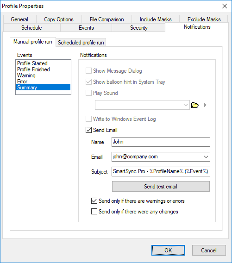Enable the Play Sound checkbox
The image size is (232, 263).
(x=88, y=93)
